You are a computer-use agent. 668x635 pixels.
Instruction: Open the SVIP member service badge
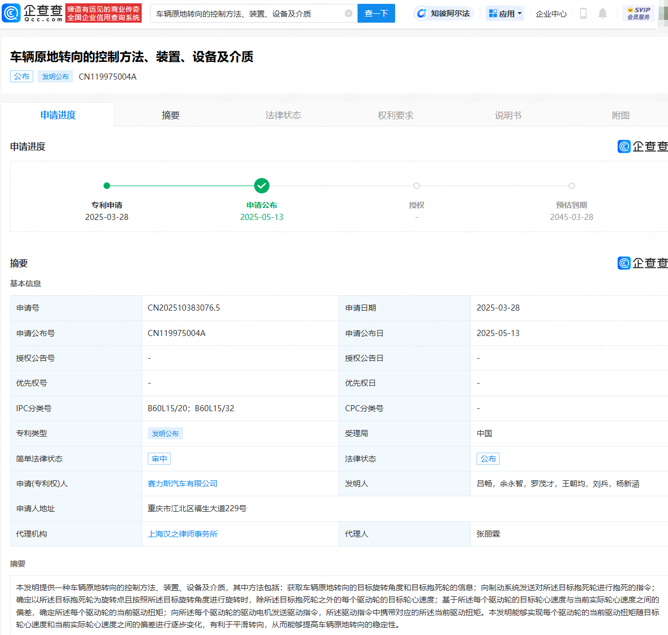click(x=639, y=13)
